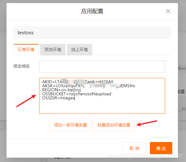This screenshot has width=186, height=162.
Task: Select the testoss application name text
Action: click(x=26, y=33)
